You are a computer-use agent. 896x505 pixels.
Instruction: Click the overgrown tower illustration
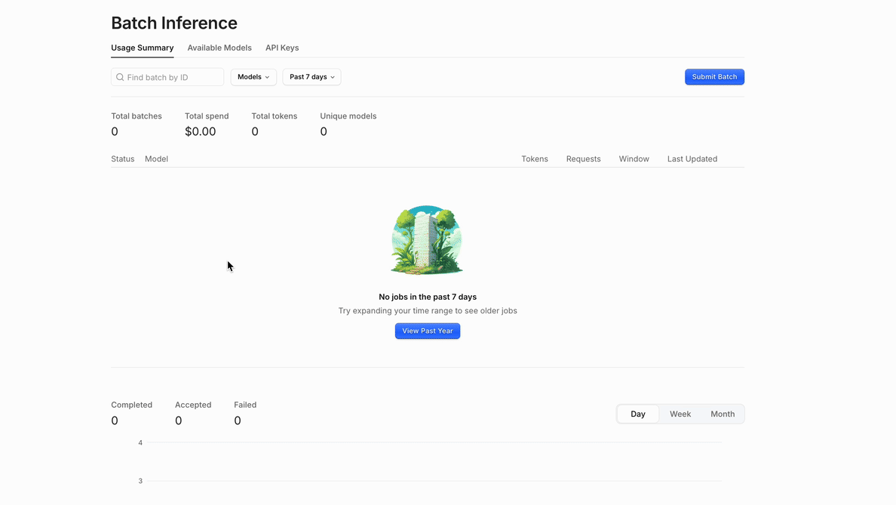pyautogui.click(x=427, y=240)
